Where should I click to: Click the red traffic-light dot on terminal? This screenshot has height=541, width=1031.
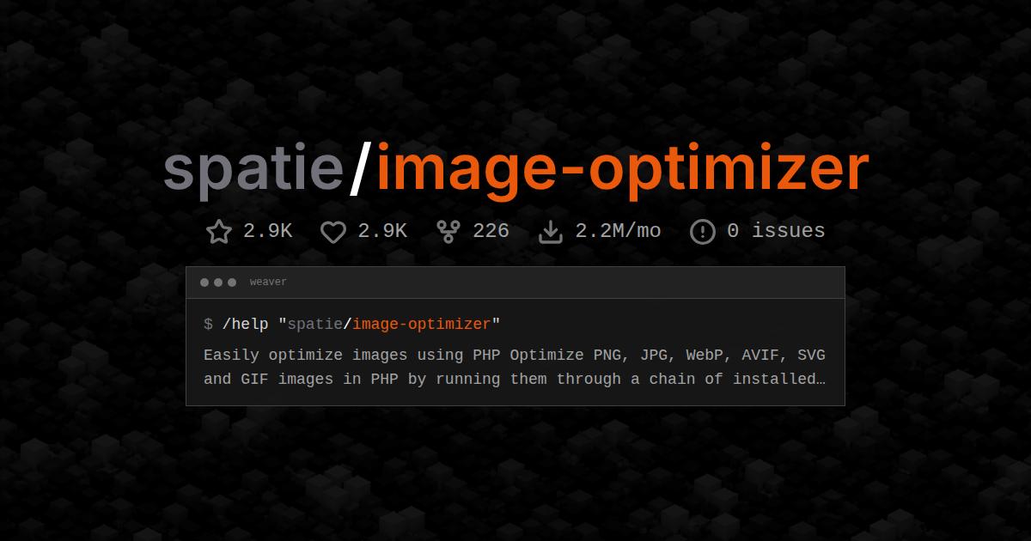coord(204,282)
